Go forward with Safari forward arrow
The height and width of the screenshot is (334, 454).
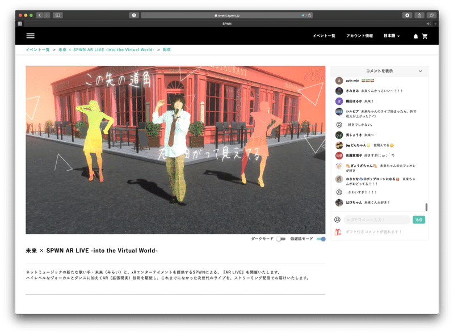[x=47, y=15]
